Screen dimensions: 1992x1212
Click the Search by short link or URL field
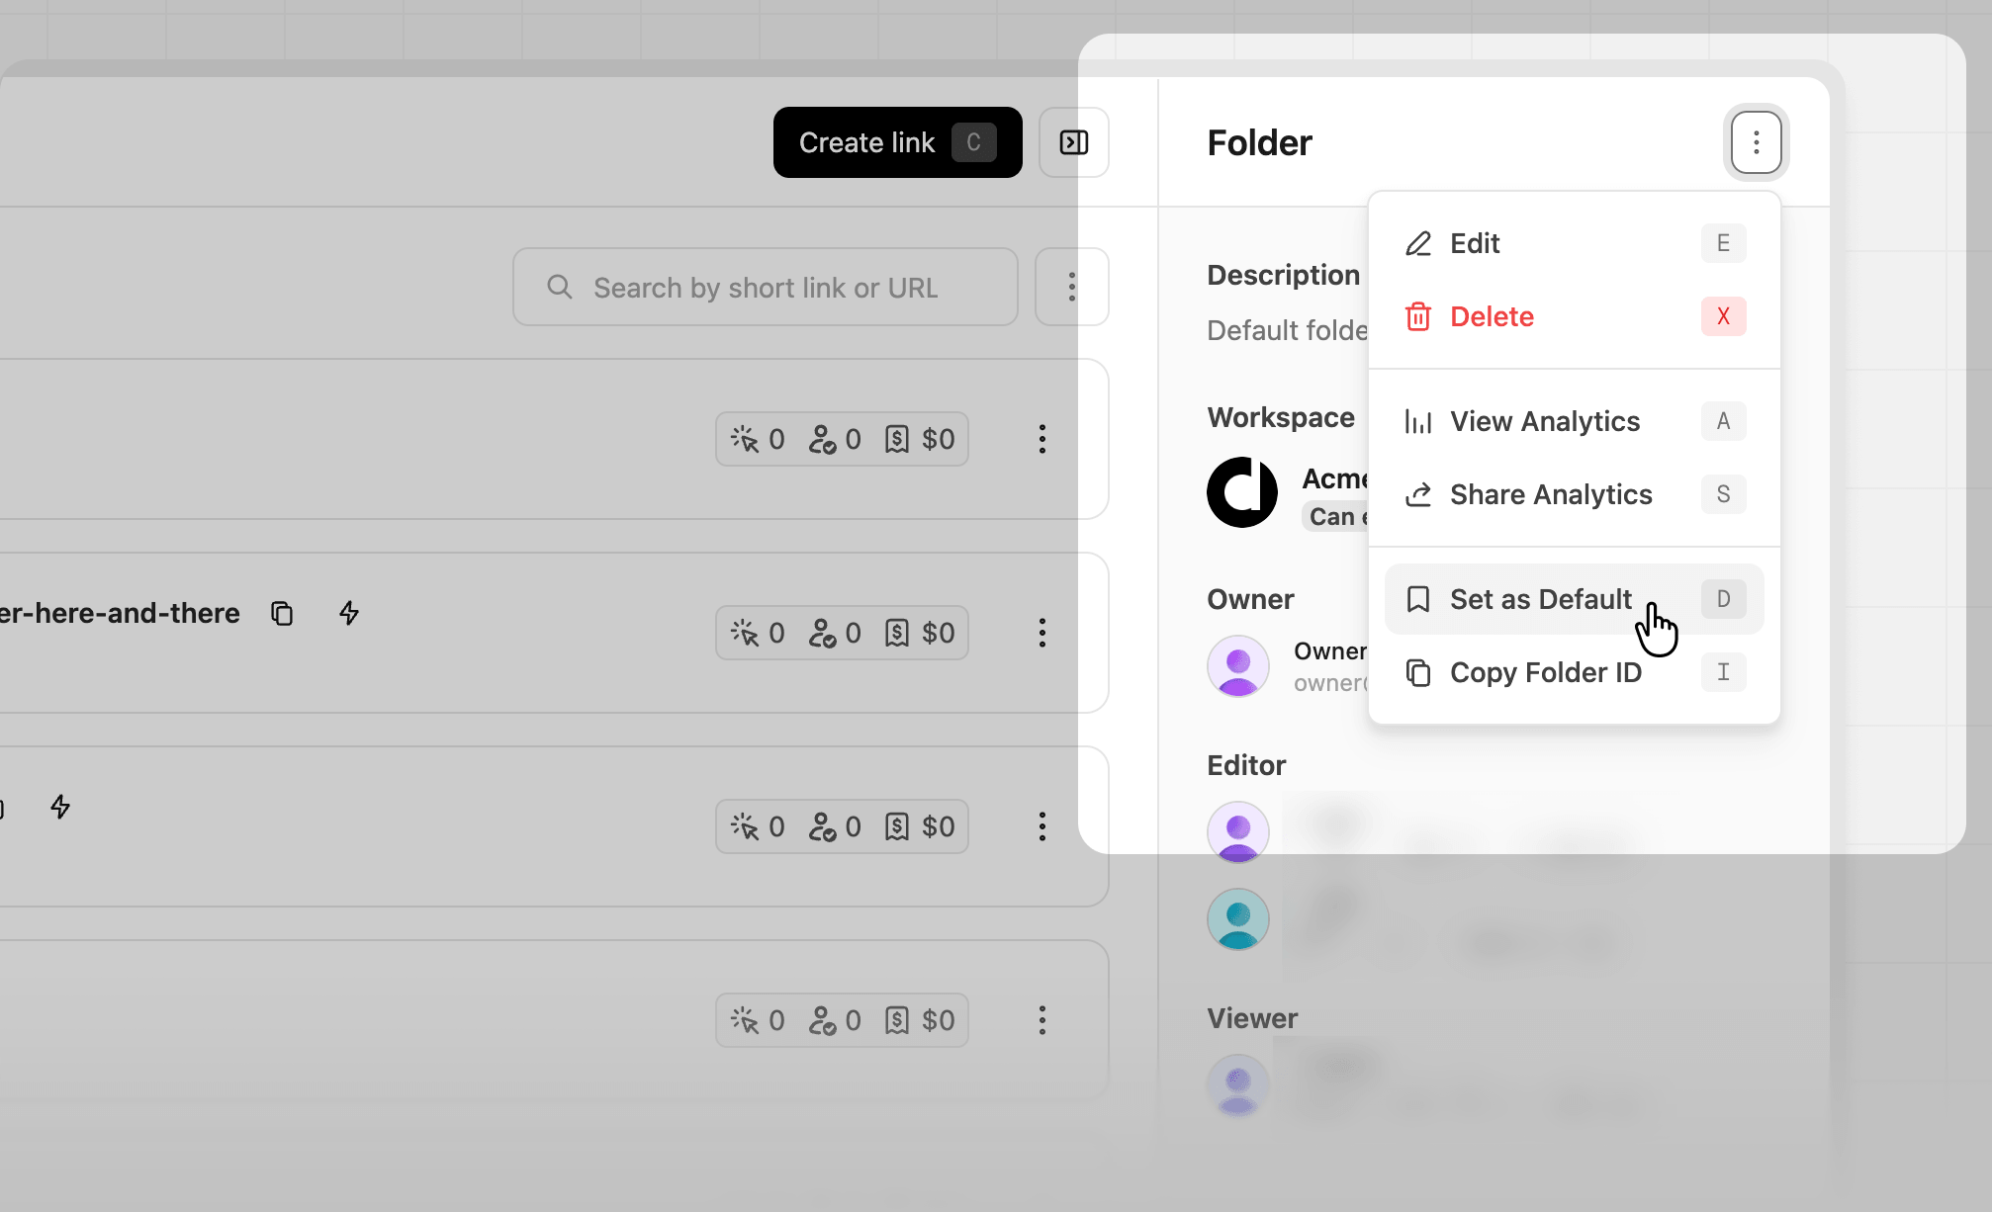(766, 287)
